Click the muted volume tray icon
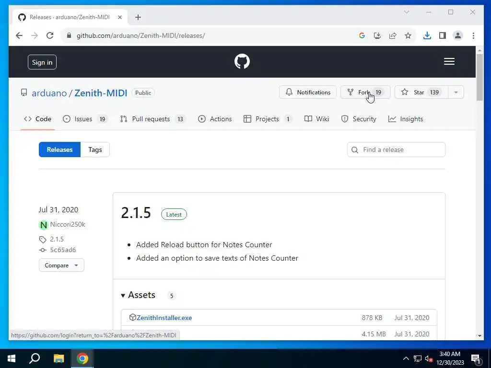The width and height of the screenshot is (491, 368). [x=429, y=358]
